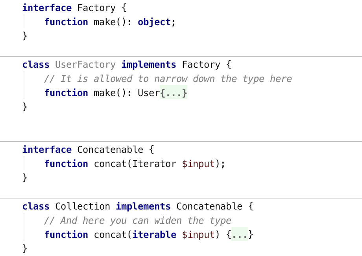Click the comment about widening the type

138,221
